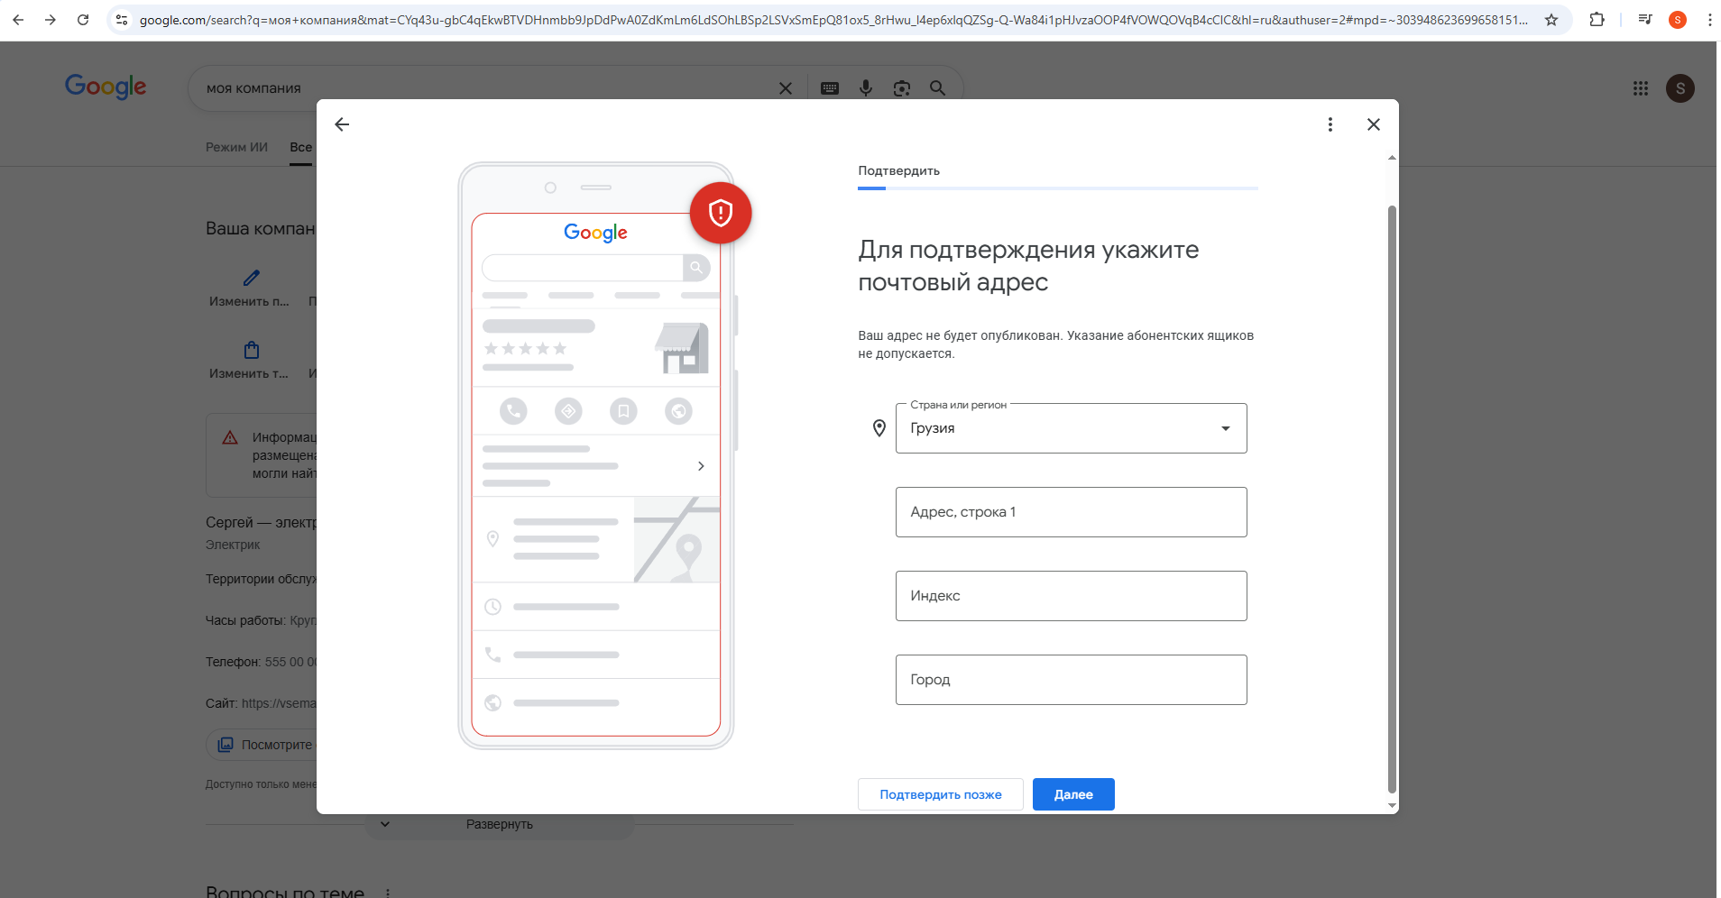This screenshot has height=898, width=1721.
Task: Open the browser extensions puzzle icon
Action: [x=1597, y=20]
